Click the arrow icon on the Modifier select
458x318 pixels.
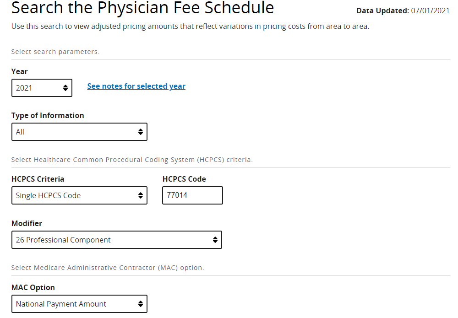(x=215, y=240)
